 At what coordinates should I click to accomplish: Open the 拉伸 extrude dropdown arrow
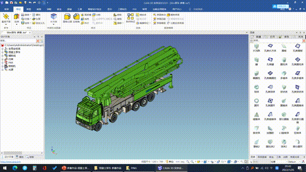click(x=17, y=24)
